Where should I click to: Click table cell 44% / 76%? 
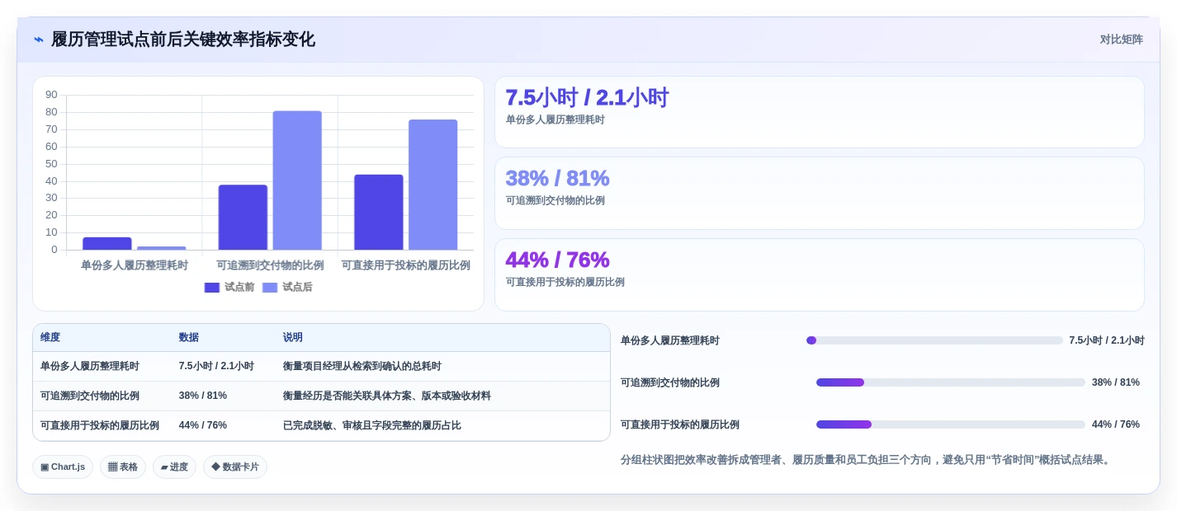pos(203,425)
